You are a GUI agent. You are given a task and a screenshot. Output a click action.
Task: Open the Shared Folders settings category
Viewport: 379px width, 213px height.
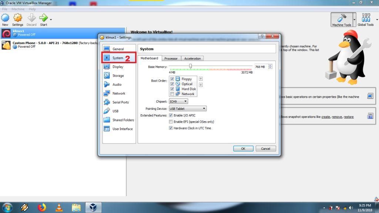[x=119, y=120]
